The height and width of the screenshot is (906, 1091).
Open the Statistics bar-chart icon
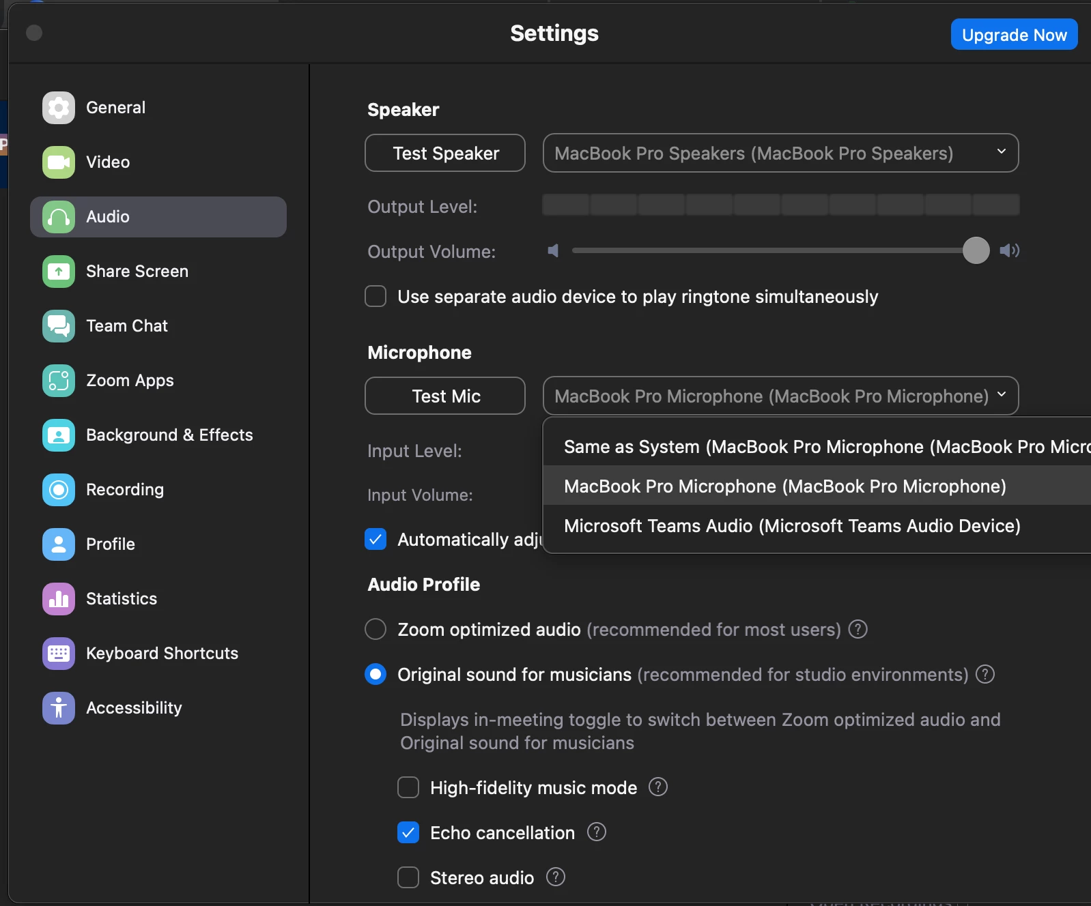(x=59, y=599)
